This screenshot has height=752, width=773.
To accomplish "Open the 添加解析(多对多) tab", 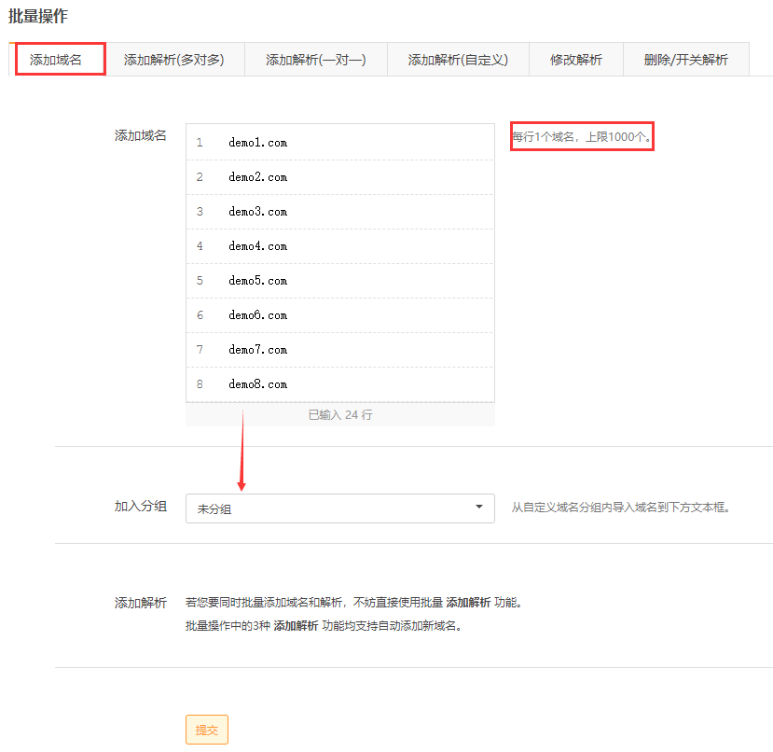I will pos(173,60).
